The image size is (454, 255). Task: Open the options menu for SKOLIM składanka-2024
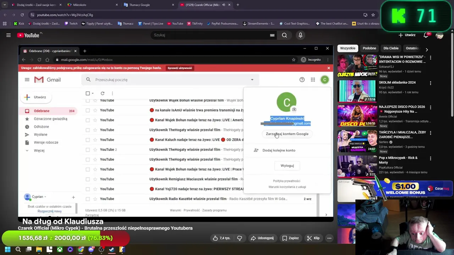(x=431, y=83)
